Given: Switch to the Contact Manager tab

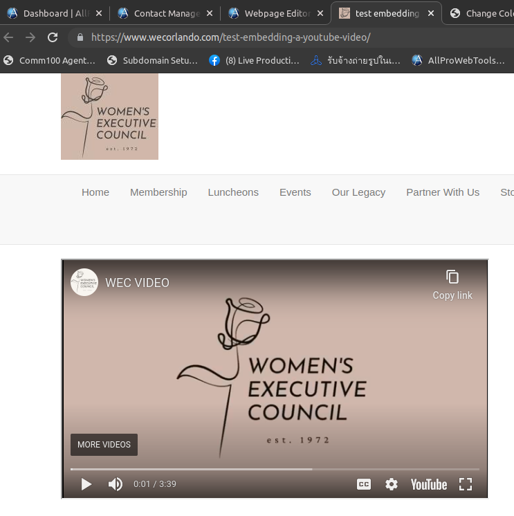Looking at the screenshot, I should click(x=159, y=14).
